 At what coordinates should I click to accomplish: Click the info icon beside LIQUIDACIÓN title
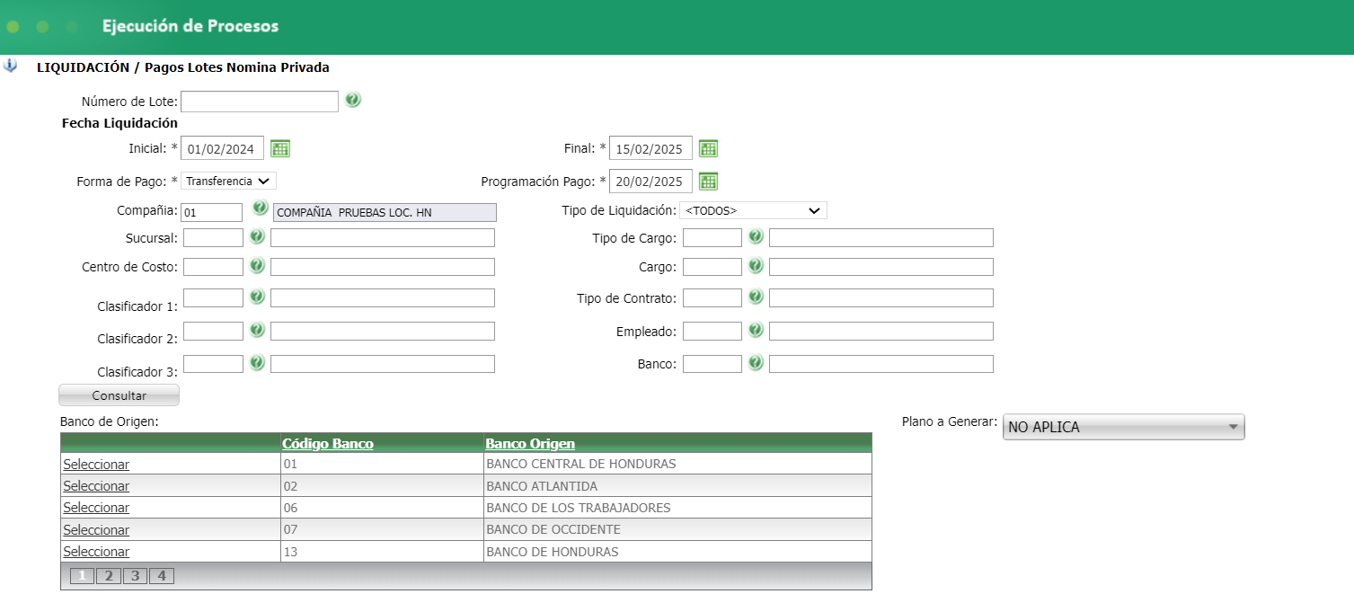(x=10, y=66)
